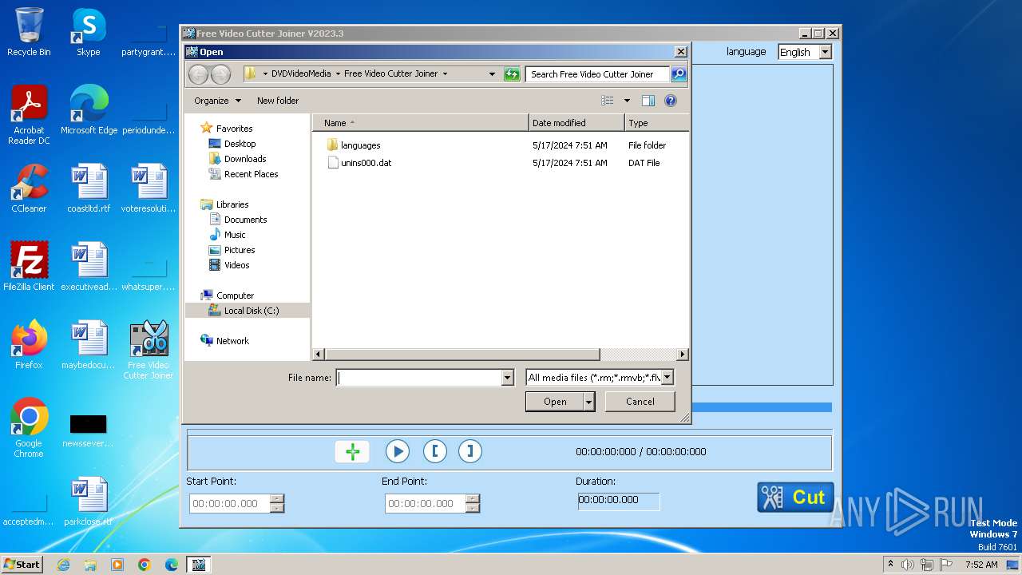Click the File name input box
The height and width of the screenshot is (575, 1022).
tap(419, 378)
